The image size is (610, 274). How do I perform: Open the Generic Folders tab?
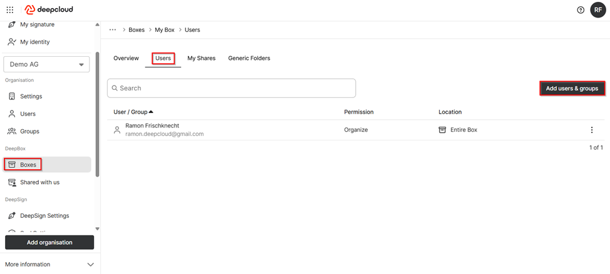point(249,58)
